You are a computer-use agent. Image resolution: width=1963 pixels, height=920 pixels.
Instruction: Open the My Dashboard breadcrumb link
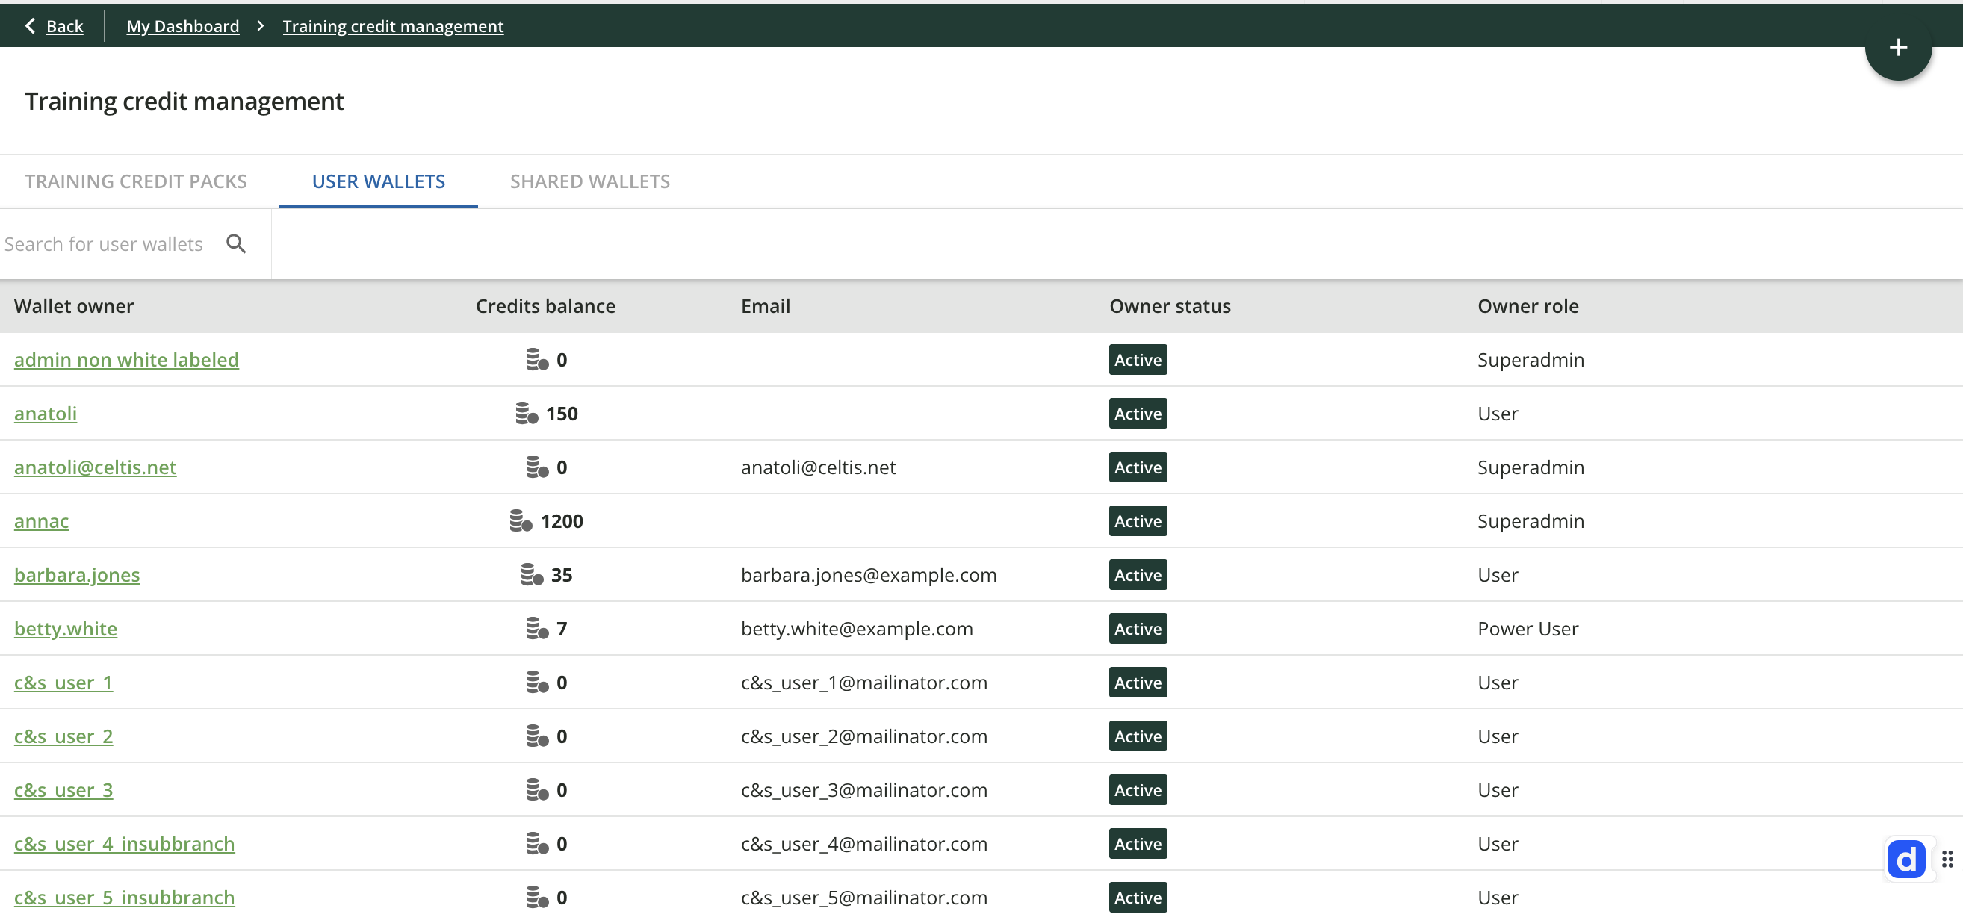click(x=183, y=26)
